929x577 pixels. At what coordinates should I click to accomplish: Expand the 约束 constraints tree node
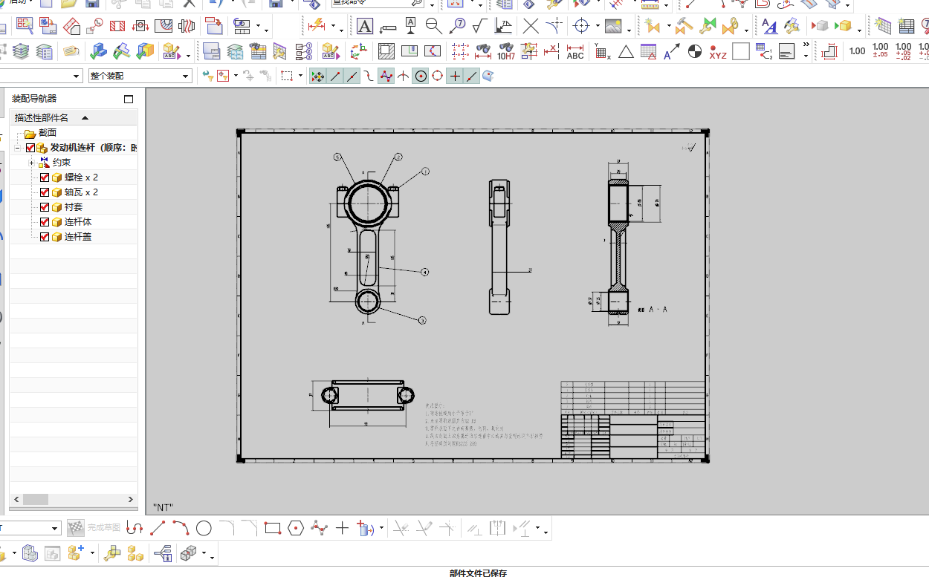point(31,163)
